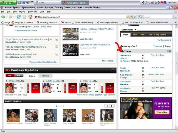
Task: Reload the page with the refresh icon
Action: click(x=19, y=17)
